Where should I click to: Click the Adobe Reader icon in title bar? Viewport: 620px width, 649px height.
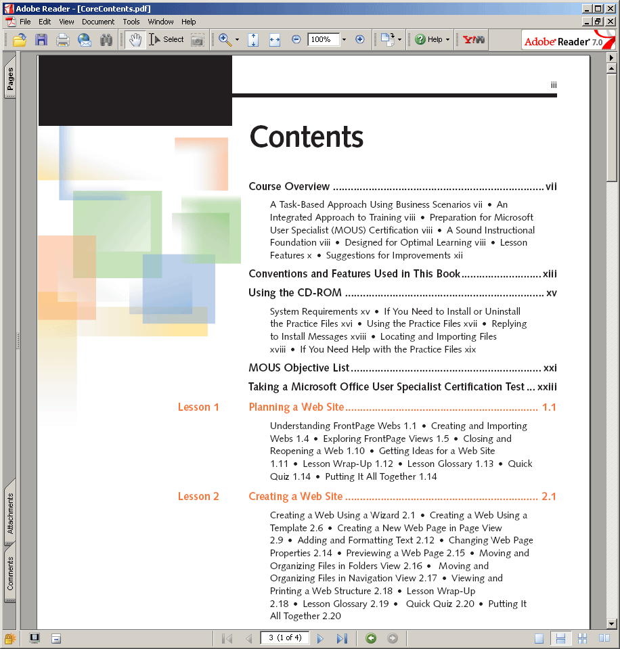[9, 8]
